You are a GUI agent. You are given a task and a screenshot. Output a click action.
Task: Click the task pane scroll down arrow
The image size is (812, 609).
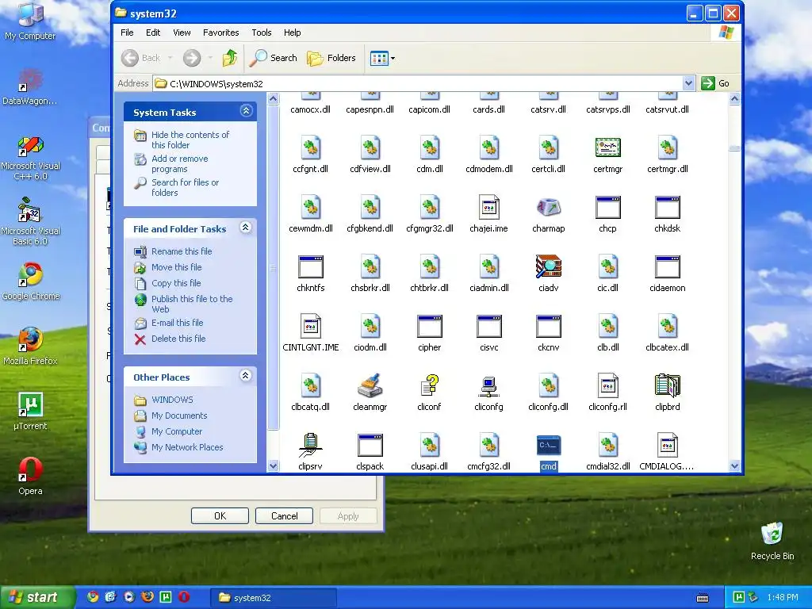tap(273, 465)
